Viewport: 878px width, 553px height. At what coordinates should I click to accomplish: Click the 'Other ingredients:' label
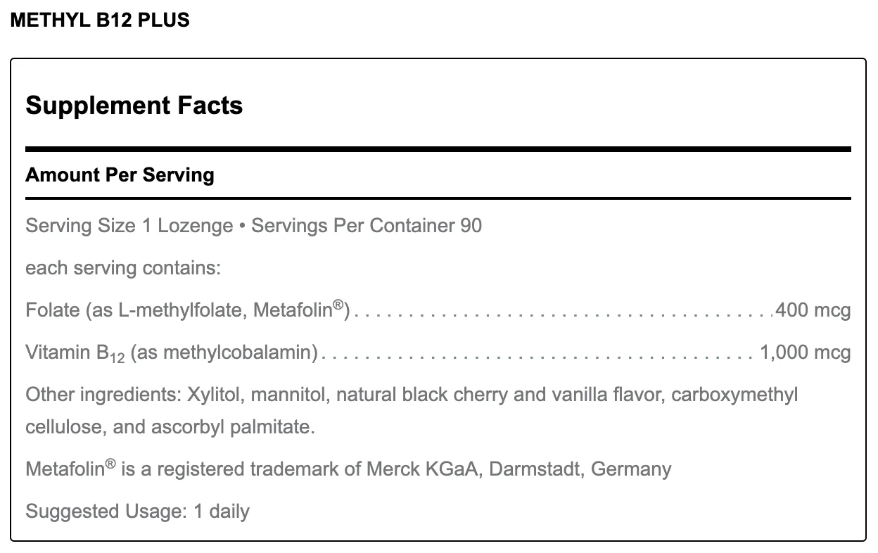tap(103, 395)
